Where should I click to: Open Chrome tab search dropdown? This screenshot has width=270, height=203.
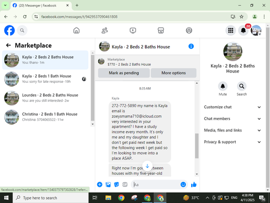click(x=5, y=5)
